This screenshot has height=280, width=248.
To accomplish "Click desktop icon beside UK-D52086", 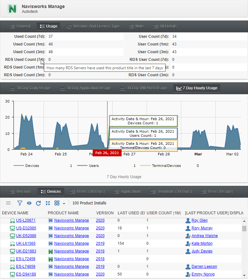I will [12, 236].
